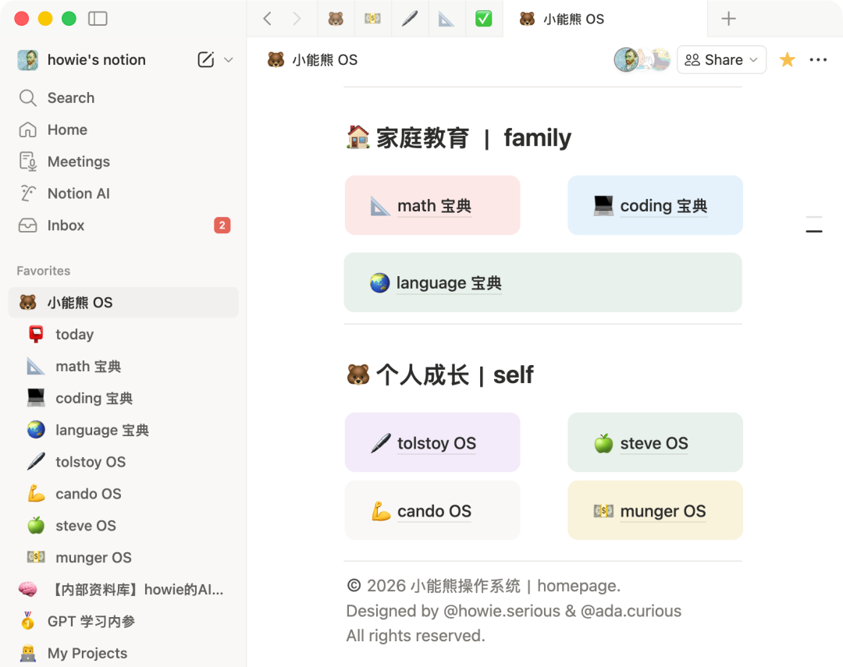843x667 pixels.
Task: Click the All rights reserved text
Action: click(x=415, y=636)
